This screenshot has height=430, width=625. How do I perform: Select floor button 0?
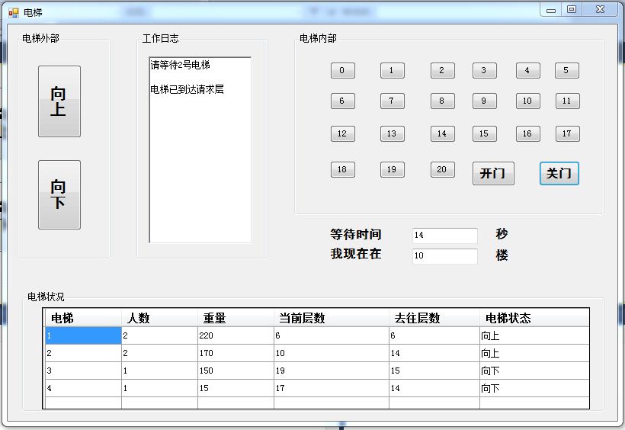point(342,71)
